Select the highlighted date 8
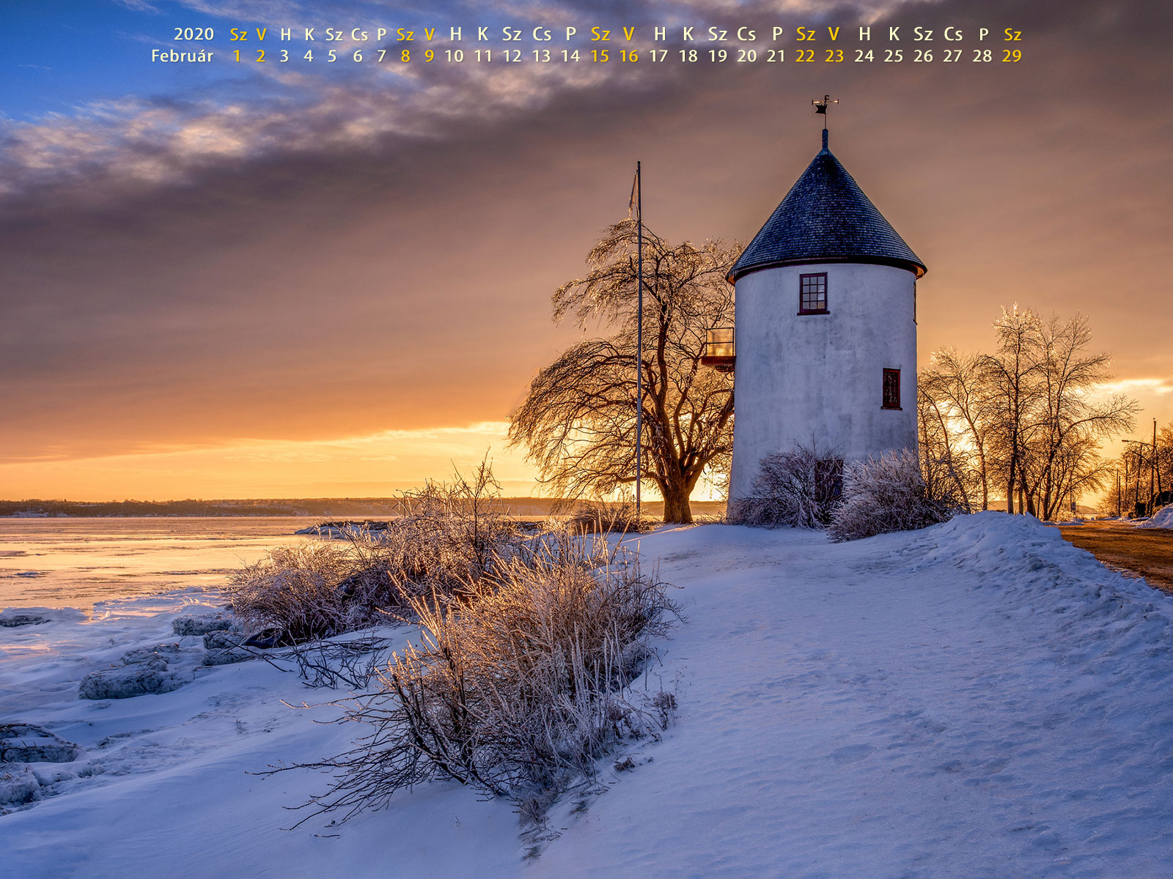Viewport: 1173px width, 879px height. [405, 54]
